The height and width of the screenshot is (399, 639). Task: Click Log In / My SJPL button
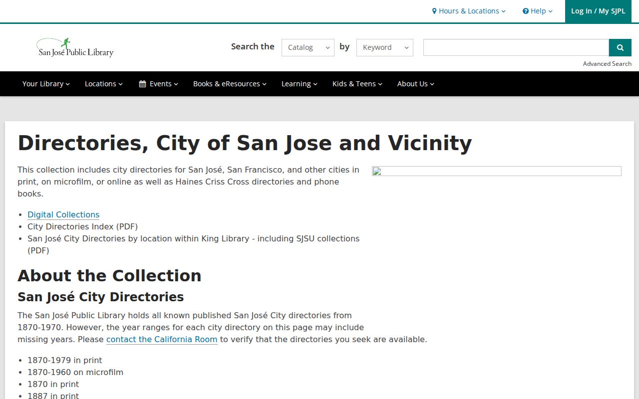coord(598,11)
